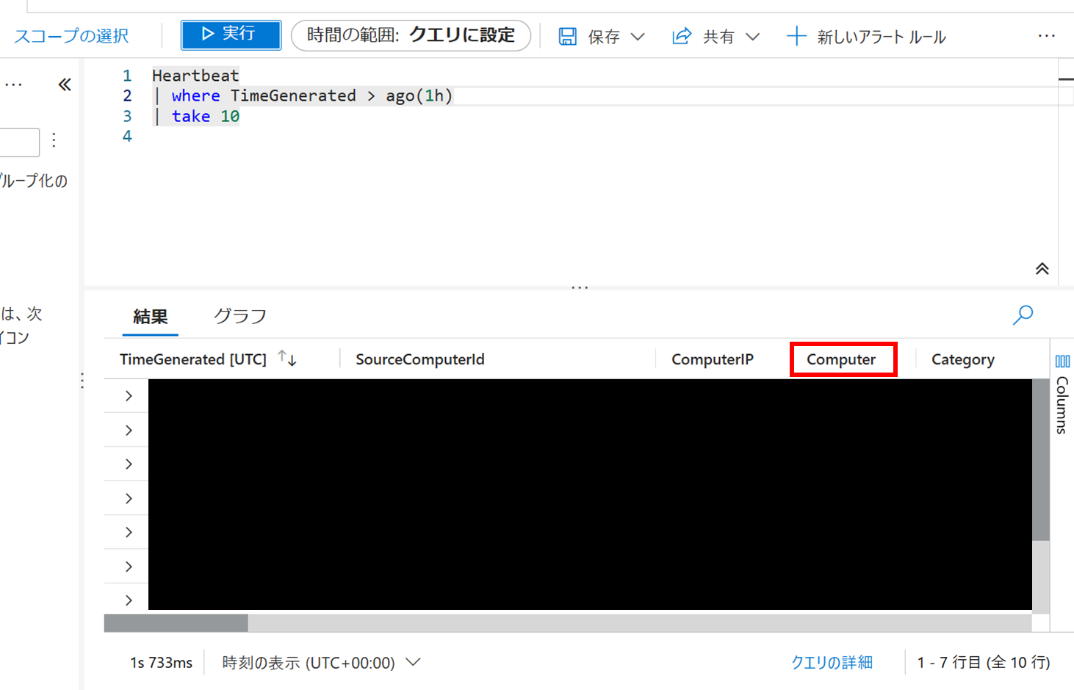Click the 保存 floppy disk icon
Screen dimensions: 1074x690
568,36
